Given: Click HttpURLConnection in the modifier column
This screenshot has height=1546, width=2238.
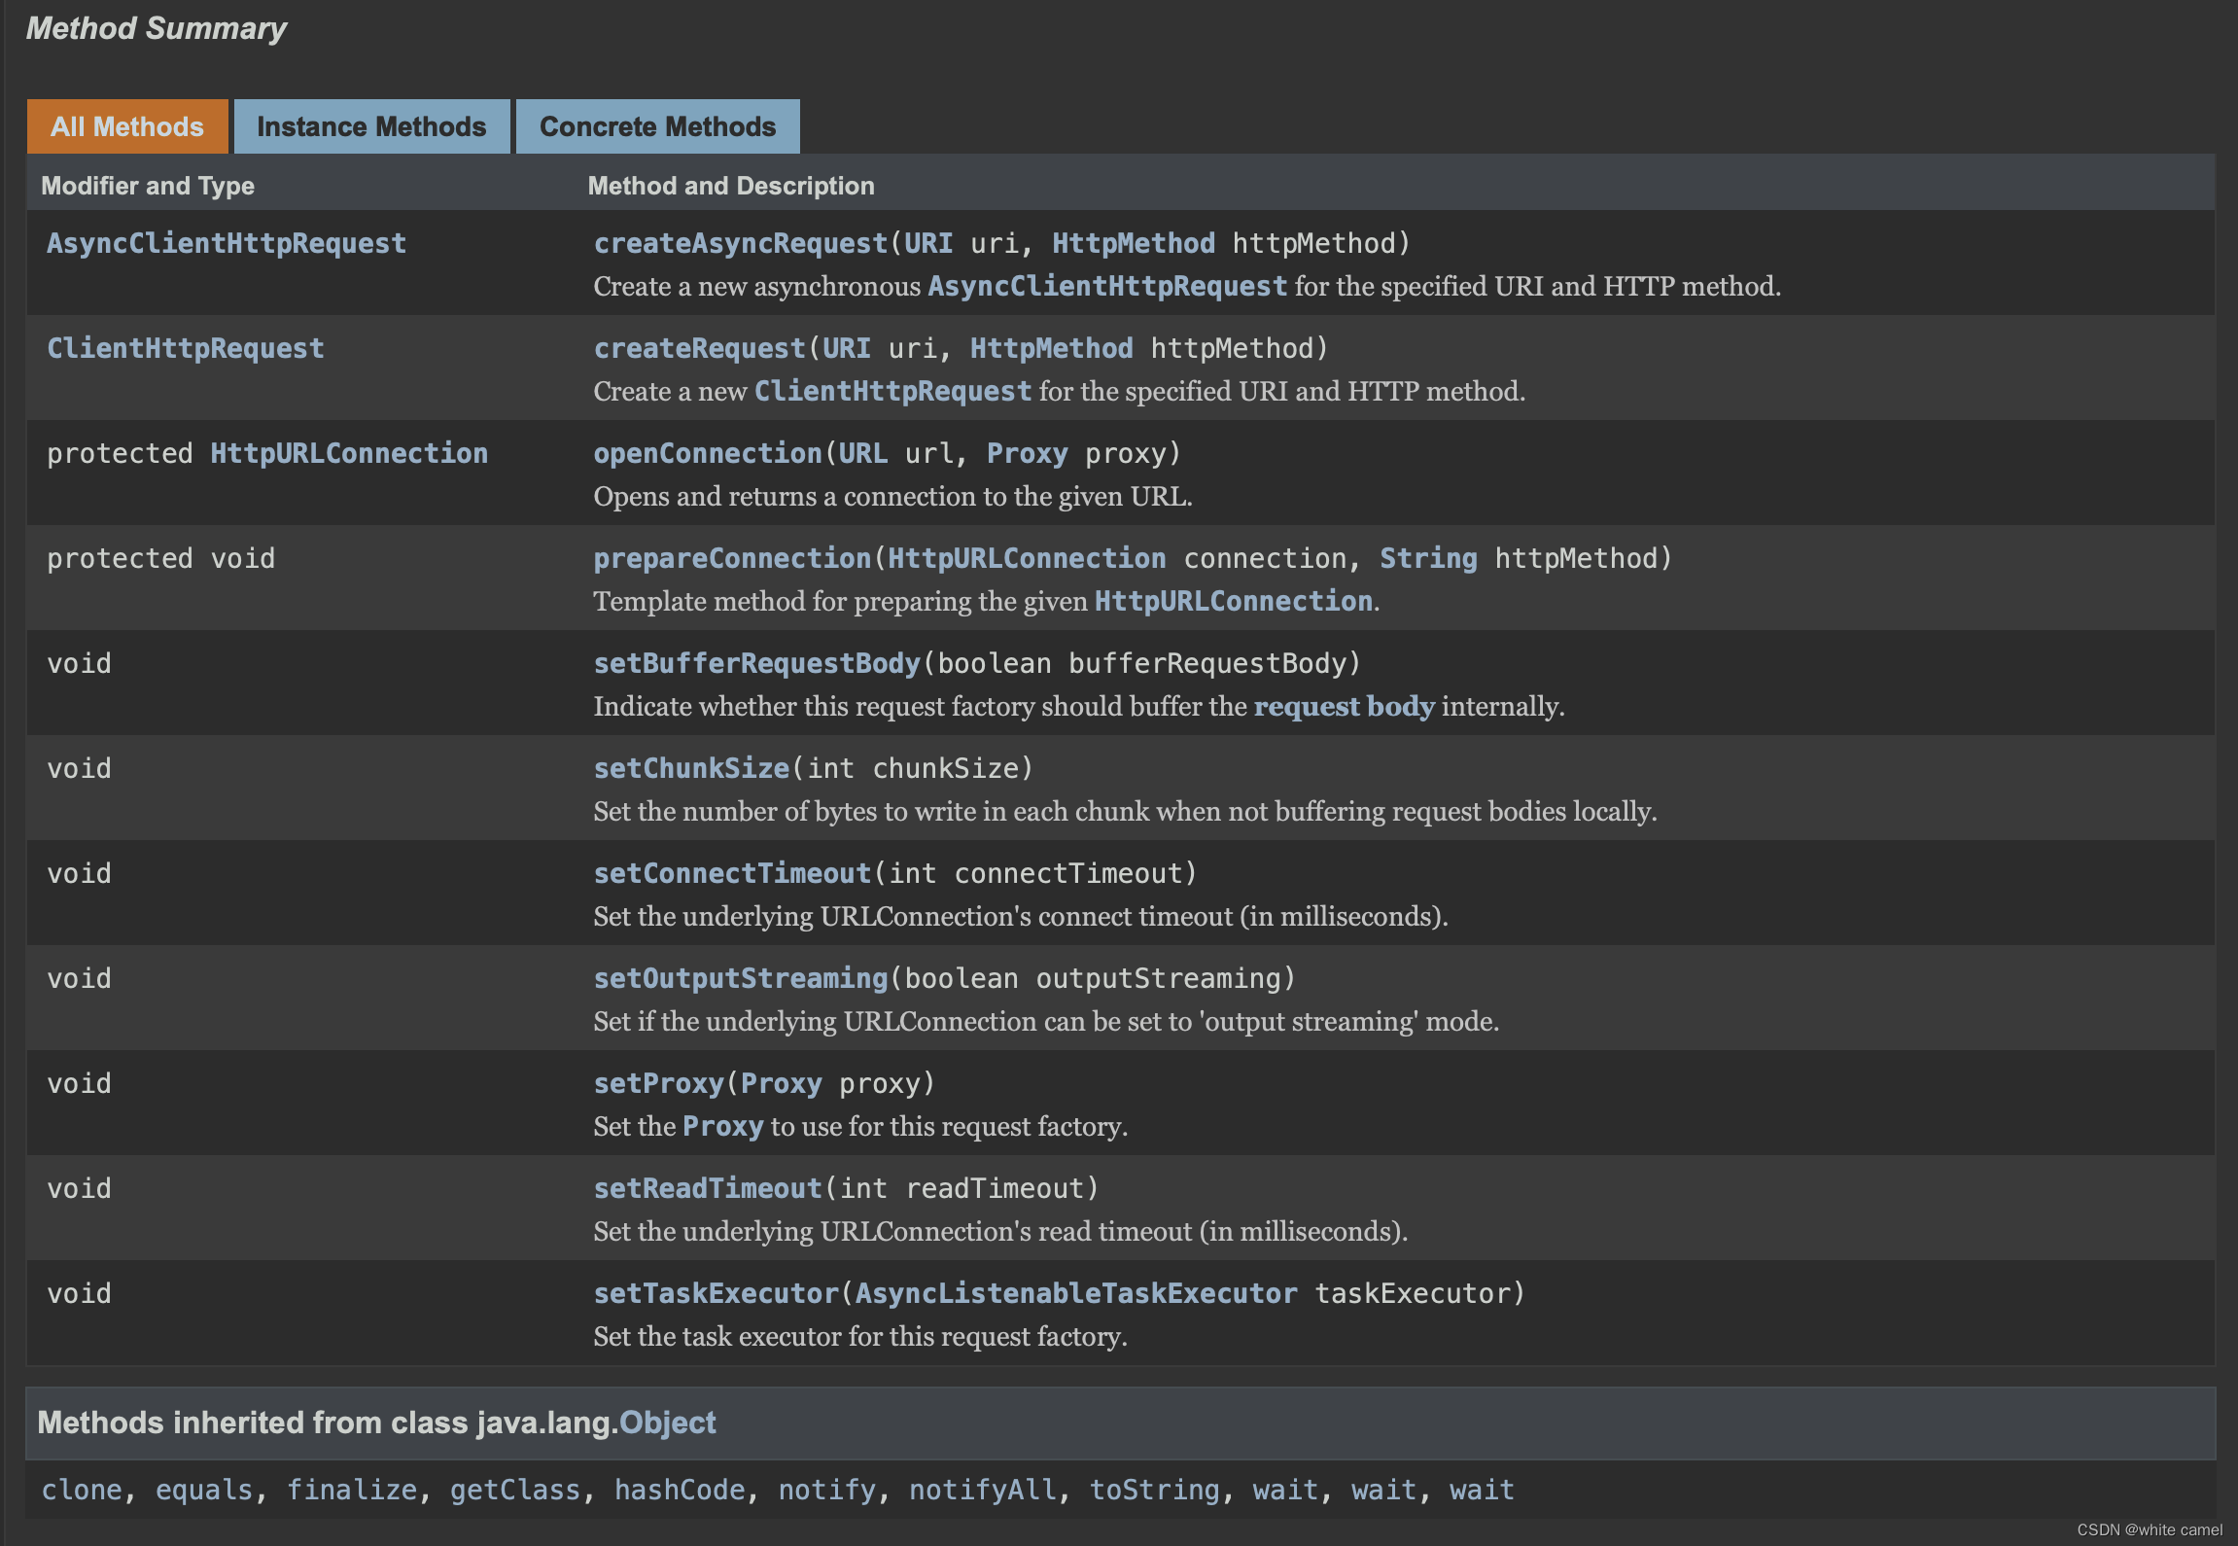Looking at the screenshot, I should click(x=349, y=453).
